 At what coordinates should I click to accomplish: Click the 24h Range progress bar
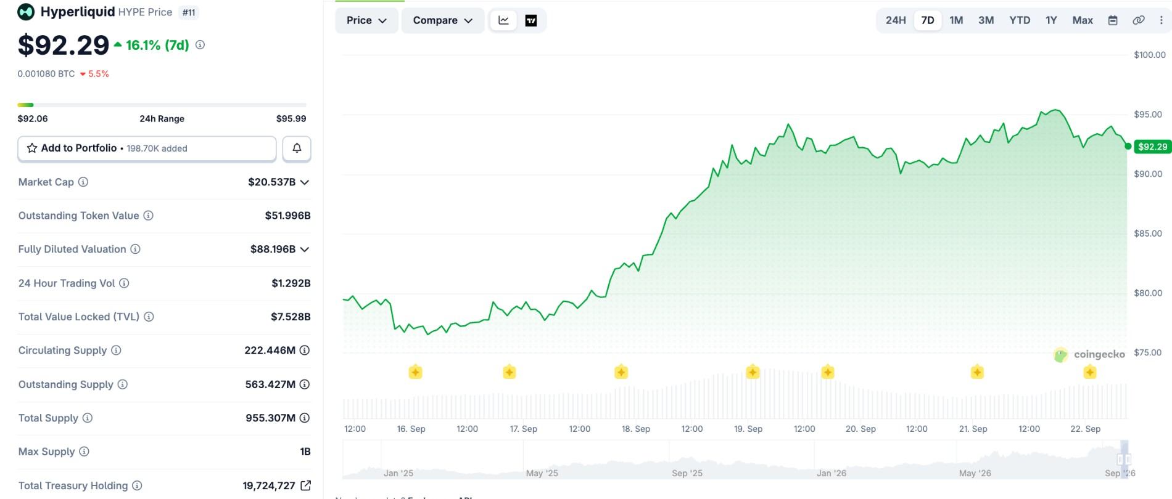162,105
